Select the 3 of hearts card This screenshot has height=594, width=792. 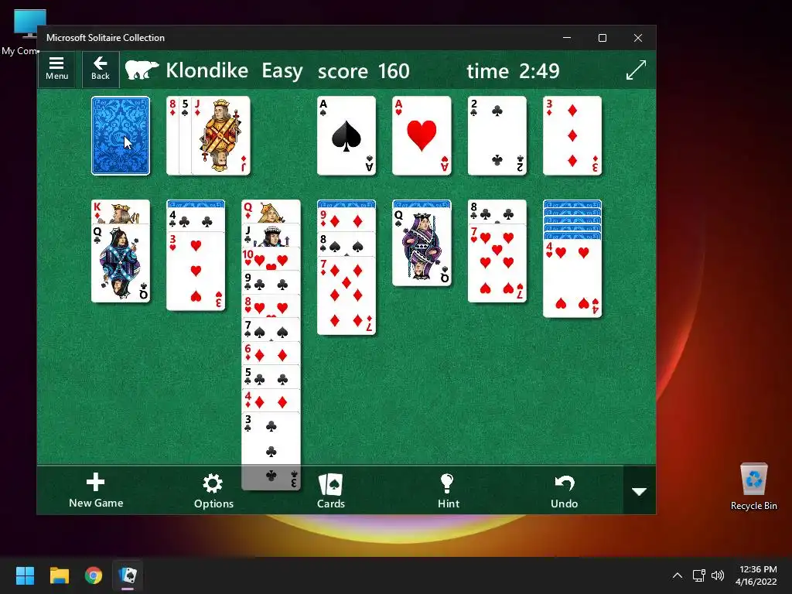coord(196,271)
